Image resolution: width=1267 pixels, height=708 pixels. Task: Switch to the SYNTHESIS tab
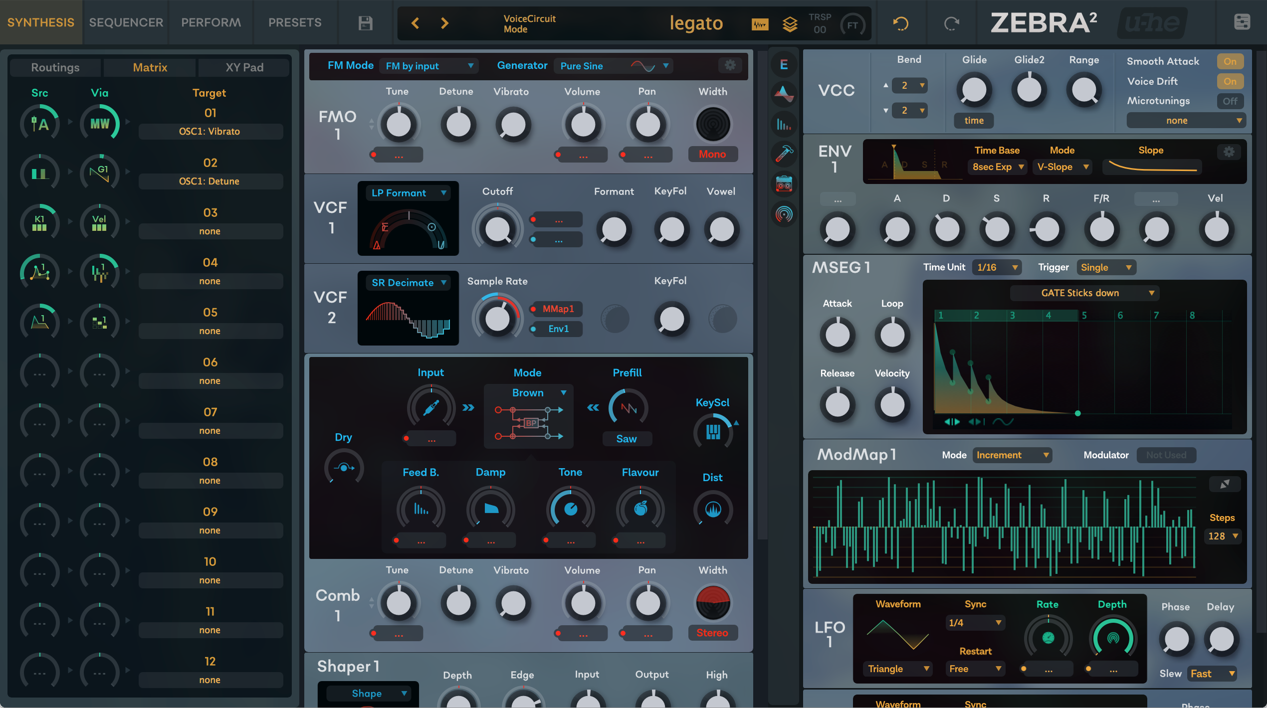41,22
